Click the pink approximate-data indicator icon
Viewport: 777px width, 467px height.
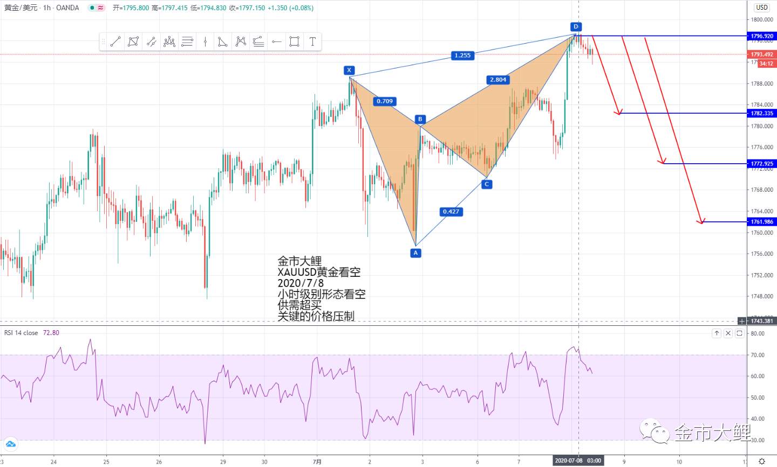point(101,8)
